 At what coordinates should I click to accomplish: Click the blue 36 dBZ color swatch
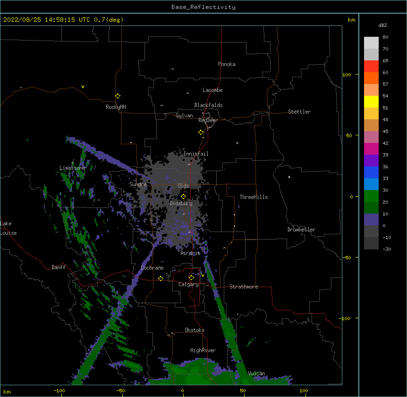(x=371, y=172)
